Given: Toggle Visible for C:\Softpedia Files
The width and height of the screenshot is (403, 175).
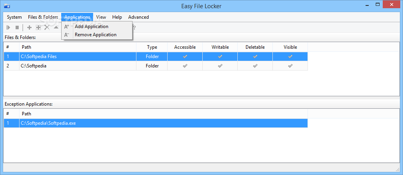Looking at the screenshot, I should click(x=290, y=57).
